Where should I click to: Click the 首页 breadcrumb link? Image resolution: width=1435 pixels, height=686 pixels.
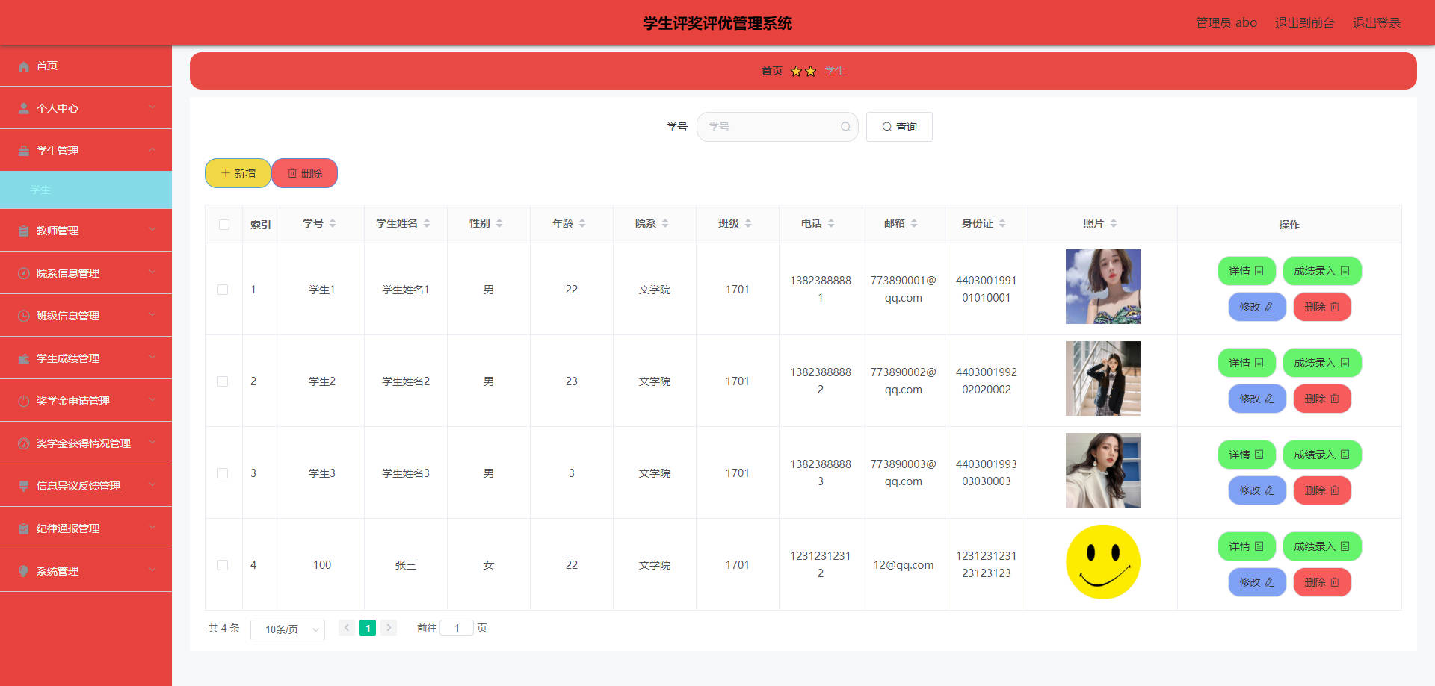pos(772,71)
